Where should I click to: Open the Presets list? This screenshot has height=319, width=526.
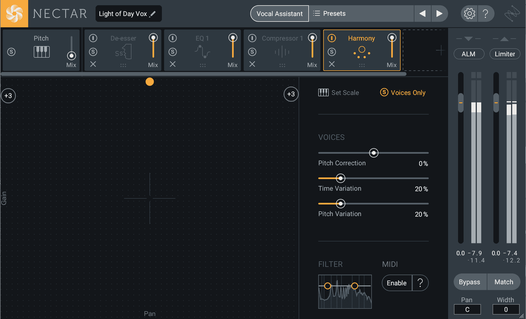[361, 14]
